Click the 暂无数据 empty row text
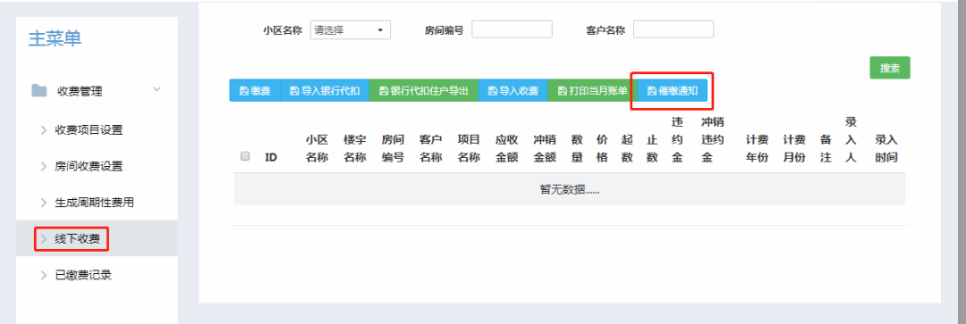Screen dimensions: 966x324 coord(569,190)
